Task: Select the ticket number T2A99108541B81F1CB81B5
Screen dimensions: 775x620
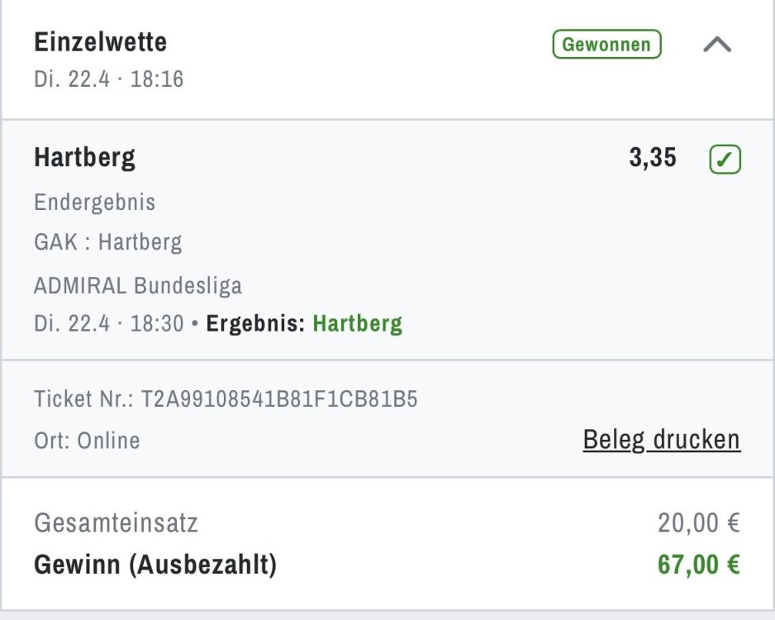Action: 279,400
